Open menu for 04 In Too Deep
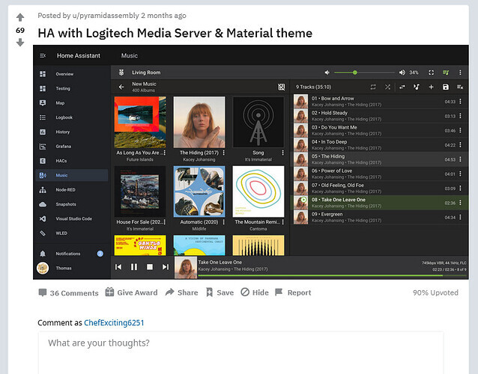The width and height of the screenshot is (478, 374). tap(460, 145)
